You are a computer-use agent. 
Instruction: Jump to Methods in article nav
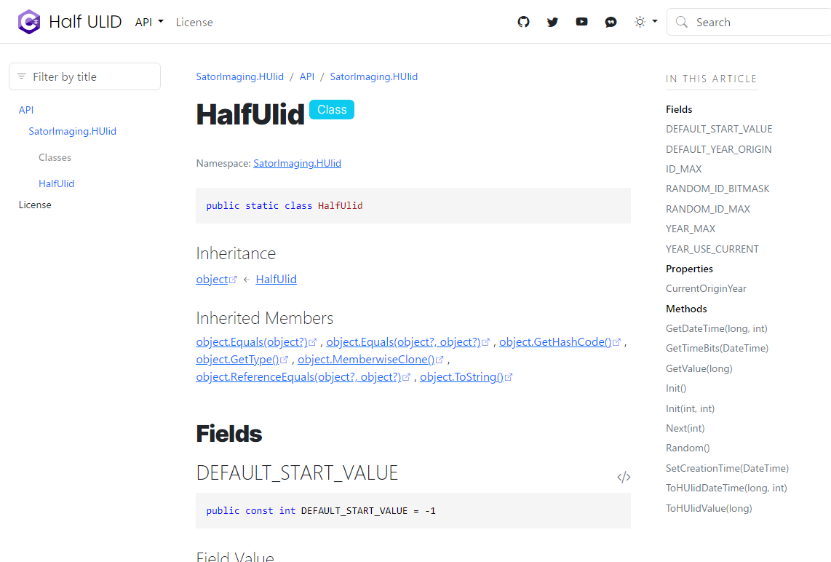tap(686, 309)
